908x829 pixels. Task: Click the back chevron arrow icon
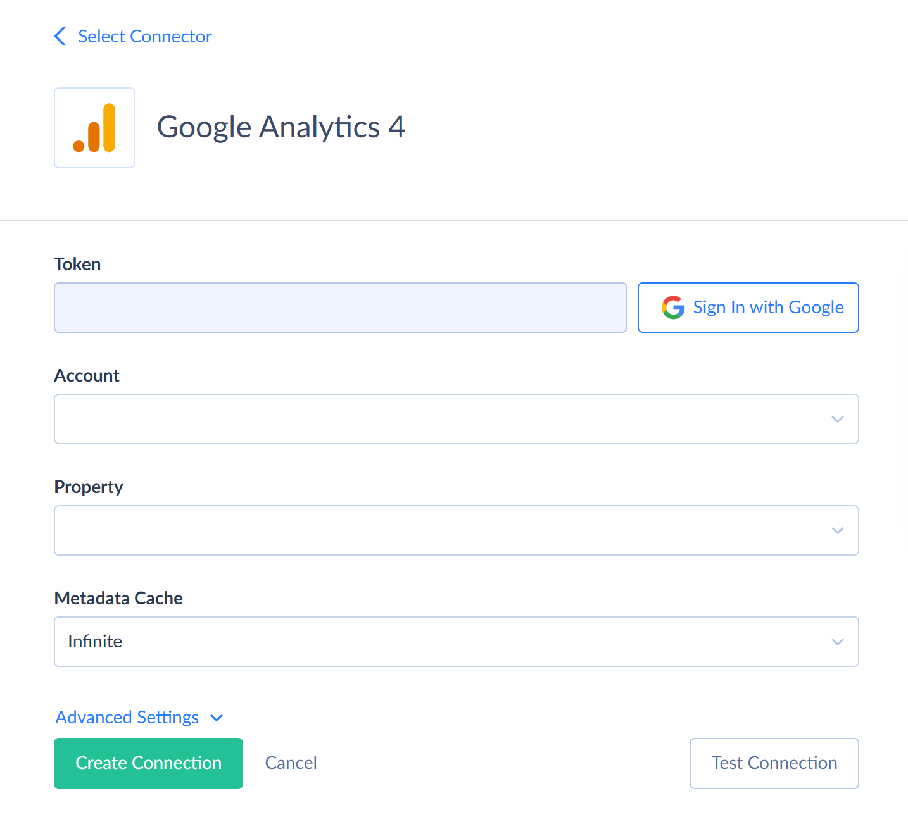point(60,37)
